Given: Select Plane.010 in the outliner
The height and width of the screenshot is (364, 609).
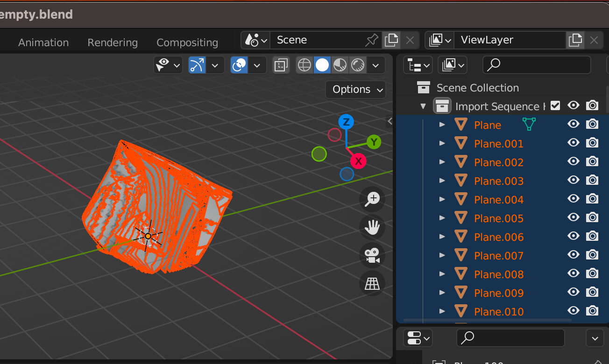Looking at the screenshot, I should (x=499, y=312).
